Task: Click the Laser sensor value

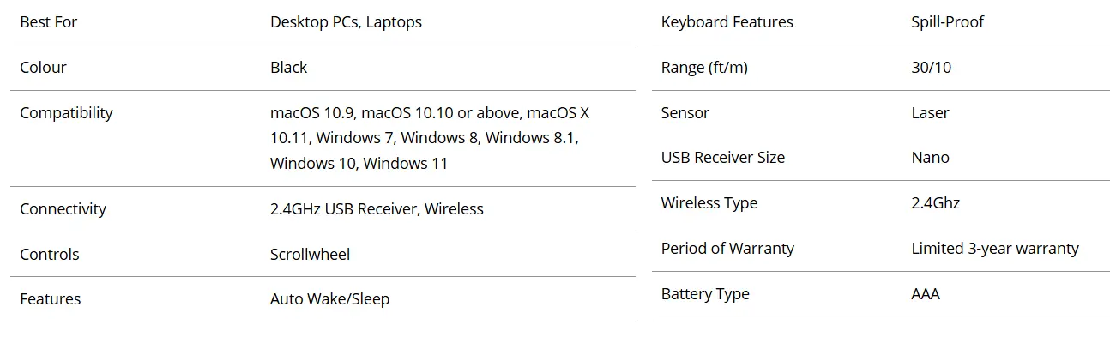Action: pyautogui.click(x=930, y=113)
